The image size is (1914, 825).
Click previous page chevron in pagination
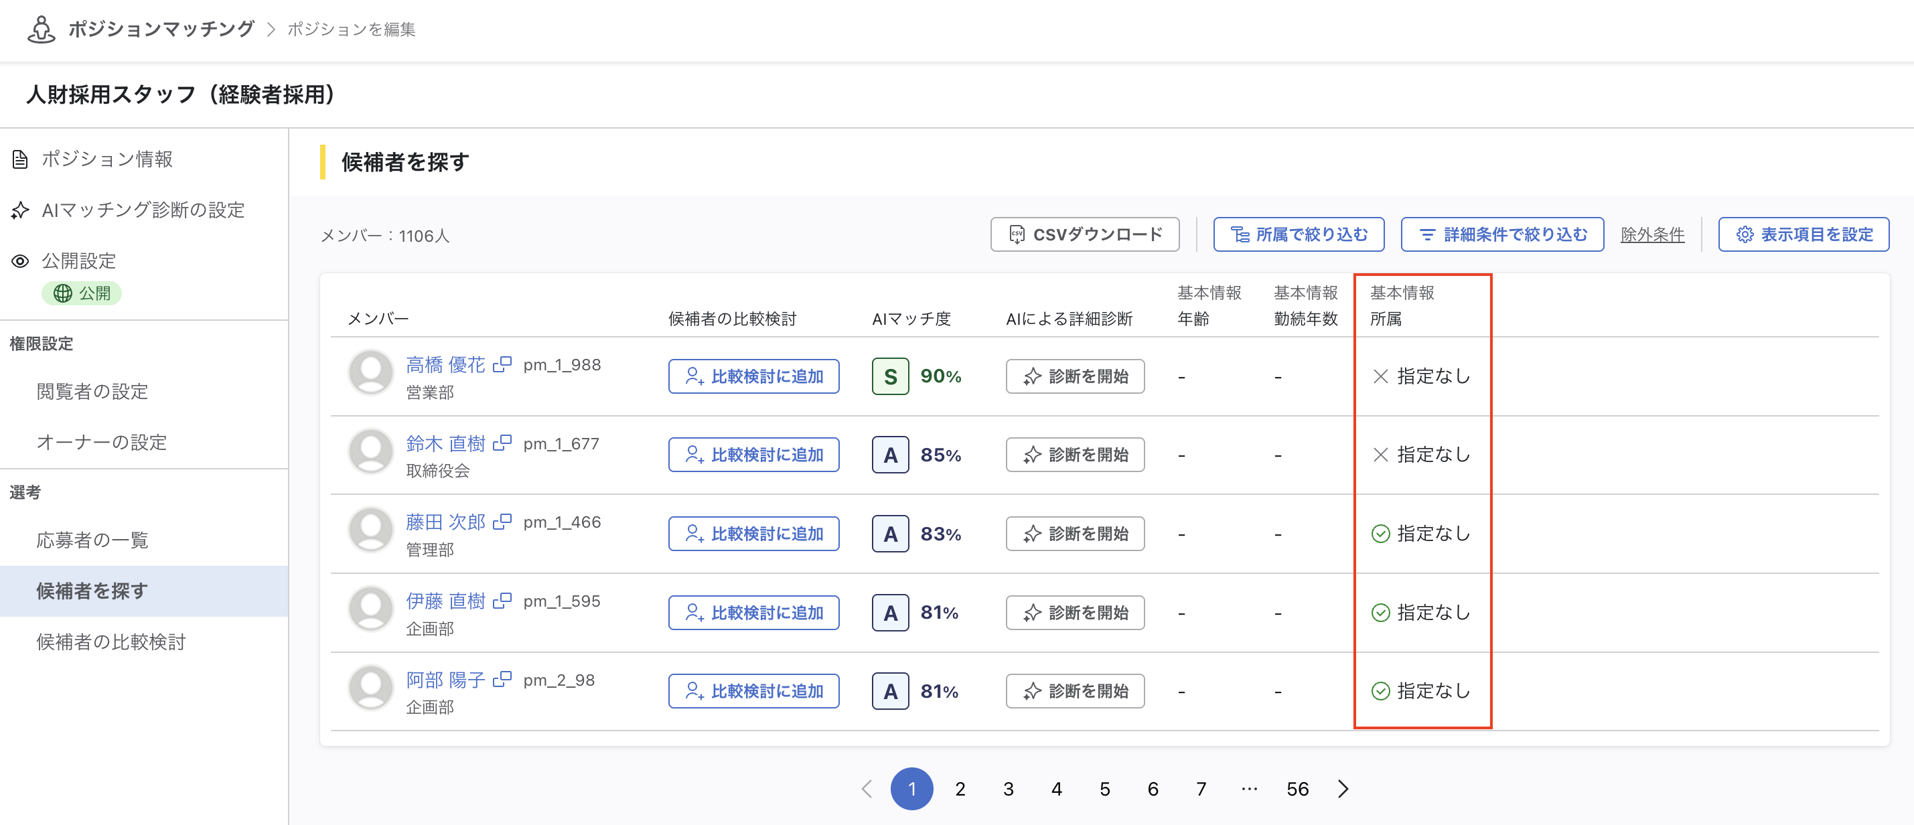pyautogui.click(x=867, y=789)
